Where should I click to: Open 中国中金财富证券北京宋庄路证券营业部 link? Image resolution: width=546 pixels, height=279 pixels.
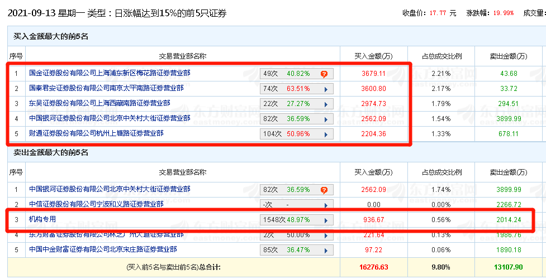click(x=103, y=249)
